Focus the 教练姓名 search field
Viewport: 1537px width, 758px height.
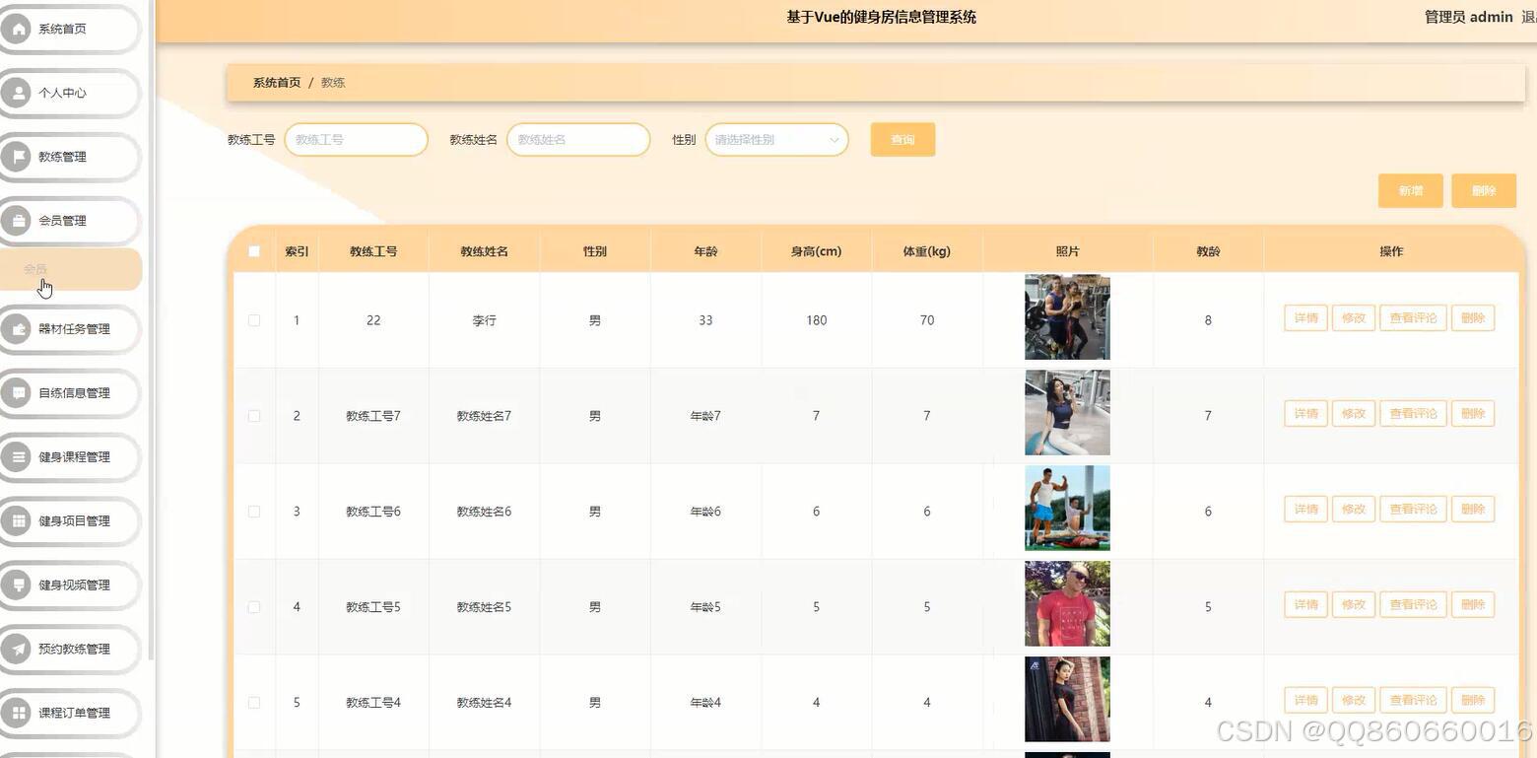click(x=578, y=140)
